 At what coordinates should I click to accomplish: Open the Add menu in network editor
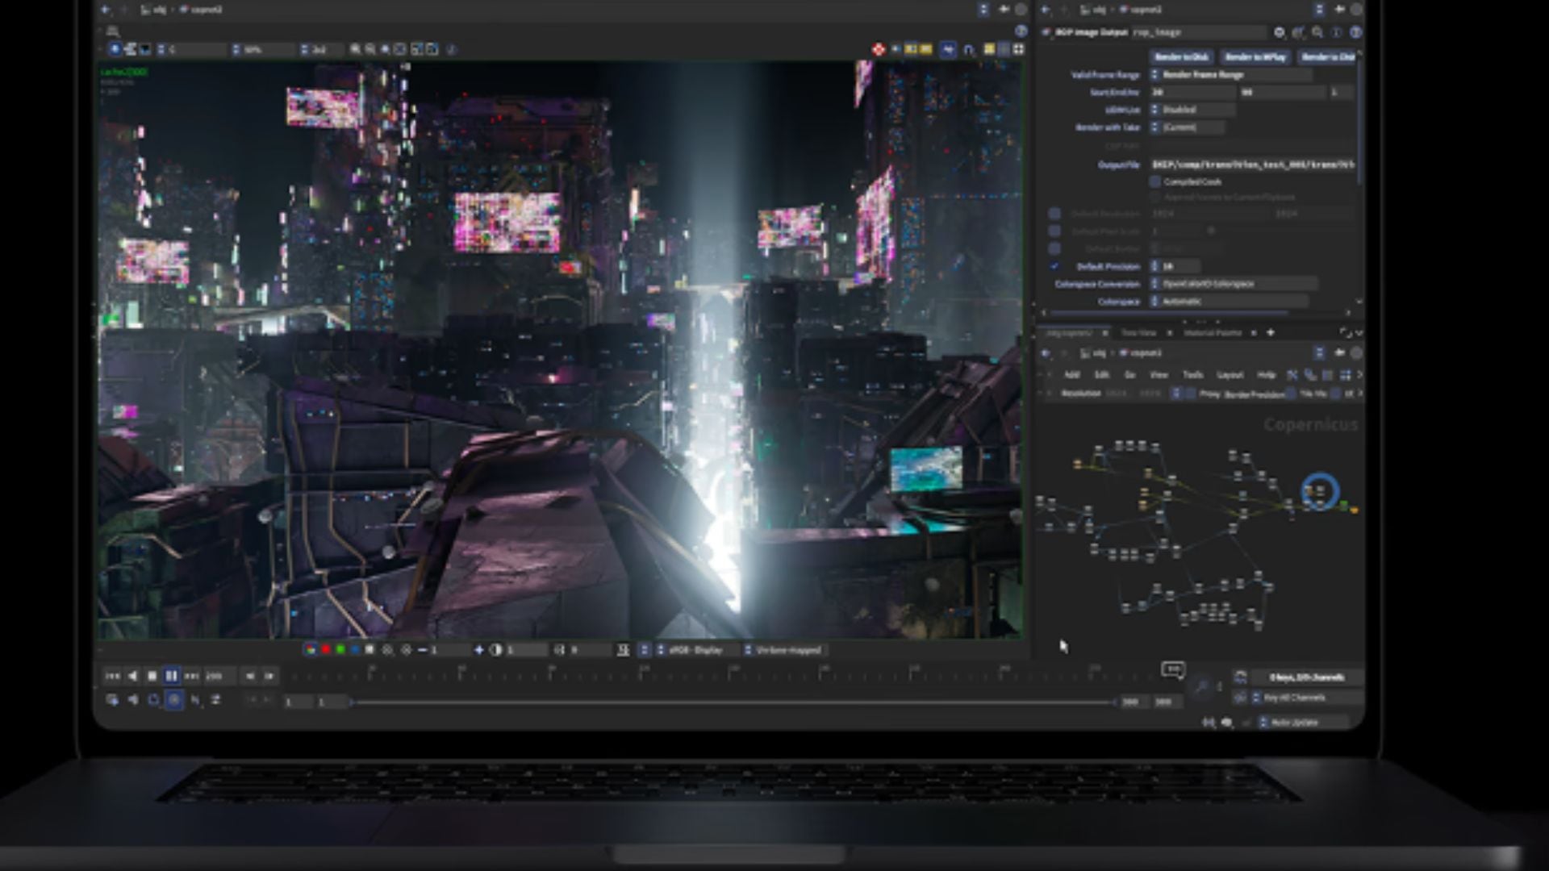(x=1072, y=375)
